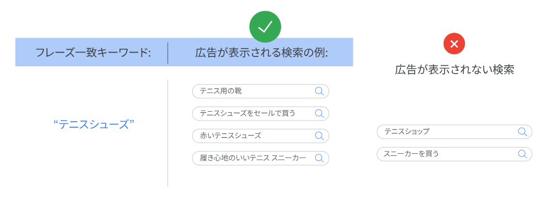Click the blue header bar background
Screen dimensions: 554x199
click(184, 52)
